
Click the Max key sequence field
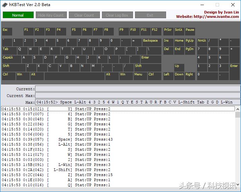click(138, 102)
